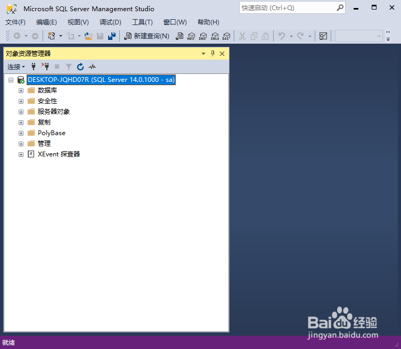Open the 对象资源管理器 window position dropdown

point(203,54)
